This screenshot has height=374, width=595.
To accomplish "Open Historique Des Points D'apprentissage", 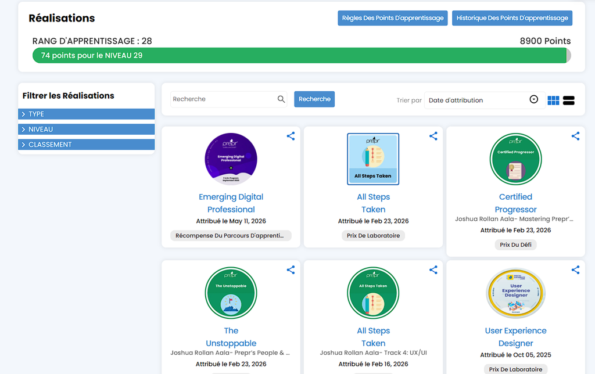I will pyautogui.click(x=512, y=18).
